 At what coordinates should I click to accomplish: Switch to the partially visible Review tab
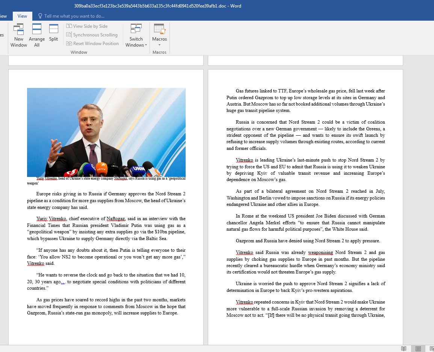(3, 16)
